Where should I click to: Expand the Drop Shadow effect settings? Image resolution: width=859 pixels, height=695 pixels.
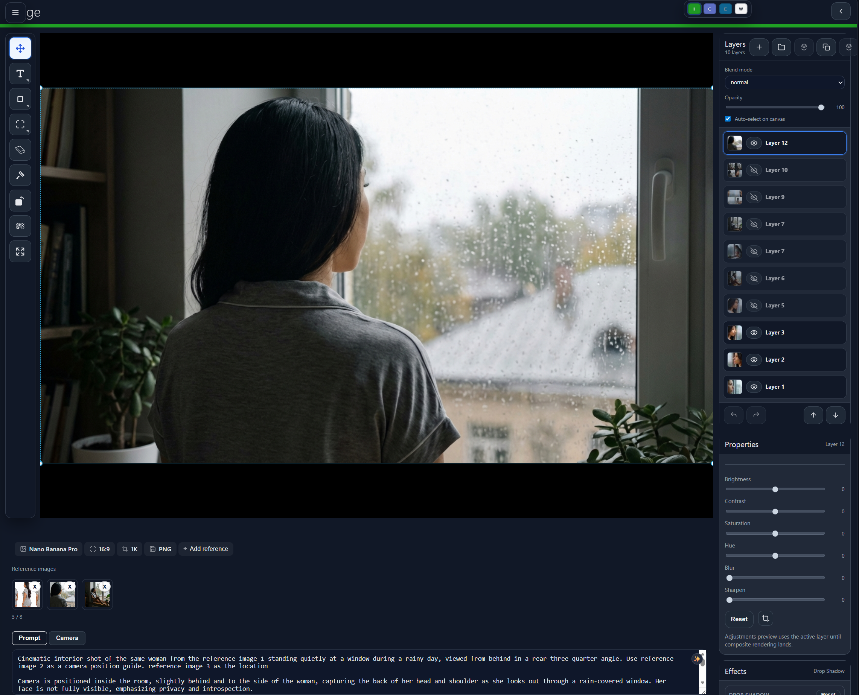pyautogui.click(x=829, y=671)
